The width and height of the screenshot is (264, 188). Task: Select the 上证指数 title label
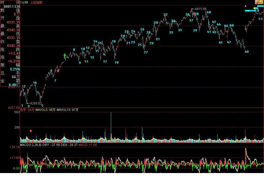point(36,3)
